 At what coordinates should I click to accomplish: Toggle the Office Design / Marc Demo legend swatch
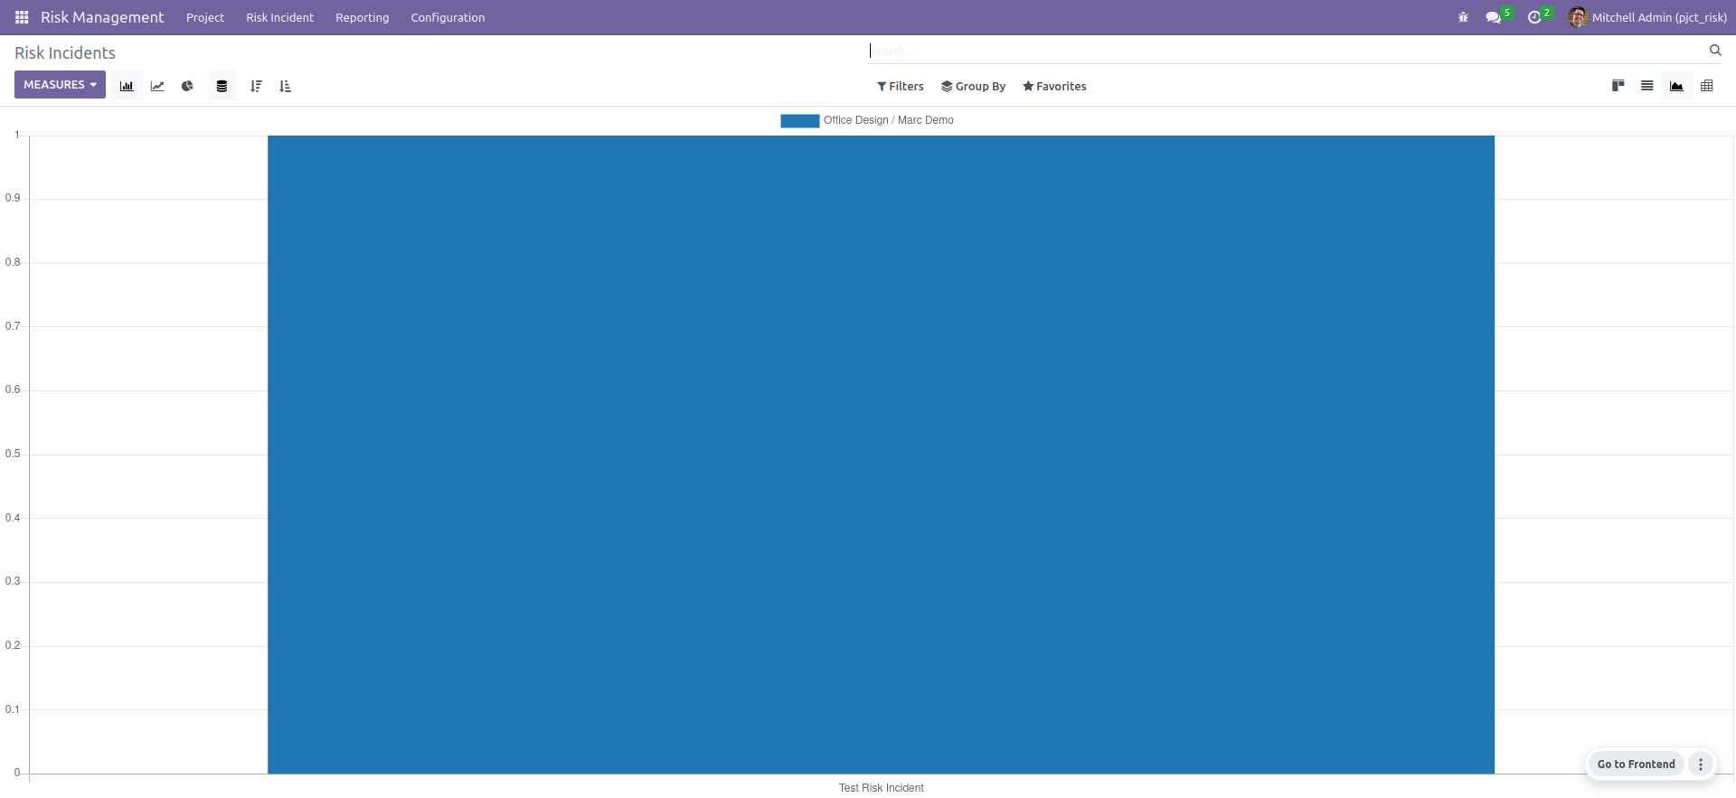(800, 120)
